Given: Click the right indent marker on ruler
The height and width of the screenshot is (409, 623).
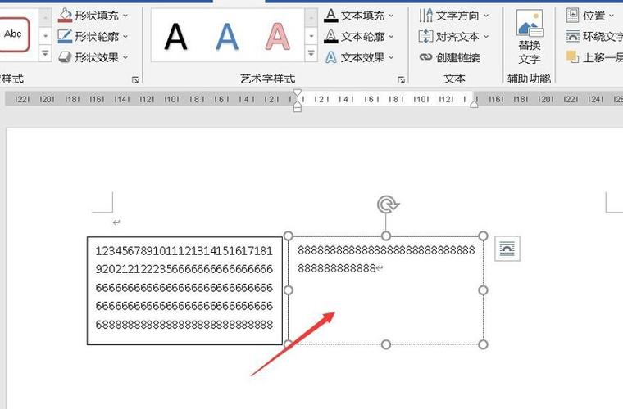Looking at the screenshot, I should point(474,104).
